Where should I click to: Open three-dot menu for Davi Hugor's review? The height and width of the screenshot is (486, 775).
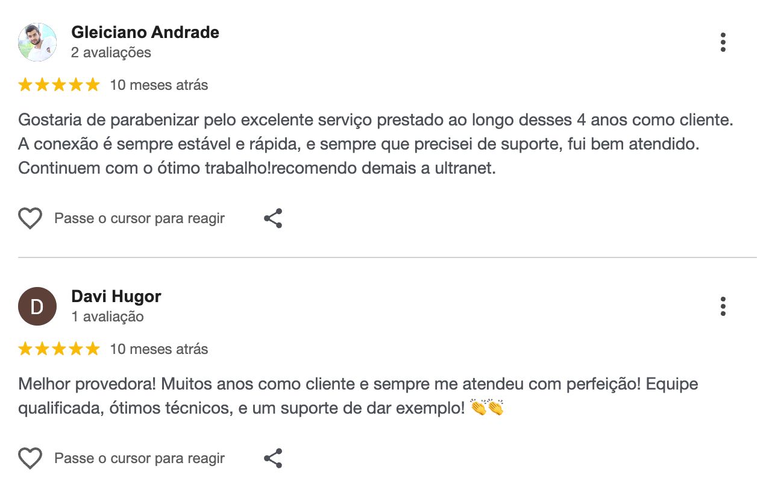click(723, 306)
